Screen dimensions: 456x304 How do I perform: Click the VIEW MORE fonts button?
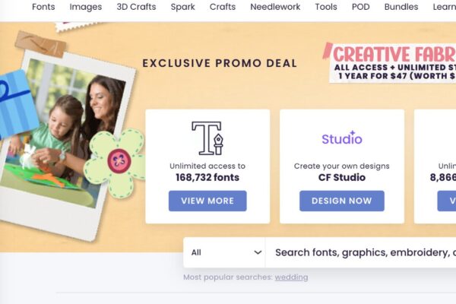coord(207,201)
